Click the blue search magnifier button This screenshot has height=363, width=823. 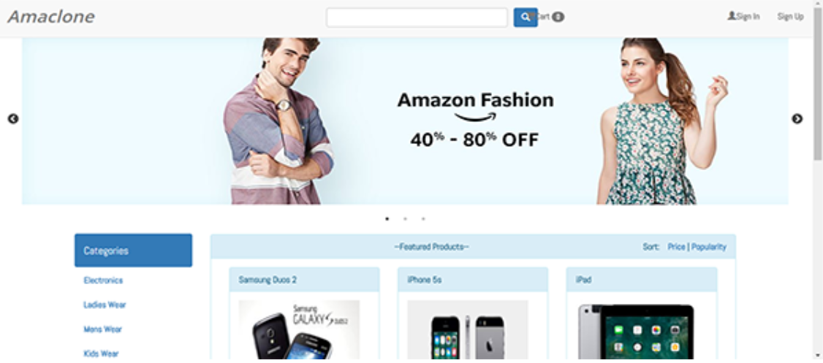(525, 18)
